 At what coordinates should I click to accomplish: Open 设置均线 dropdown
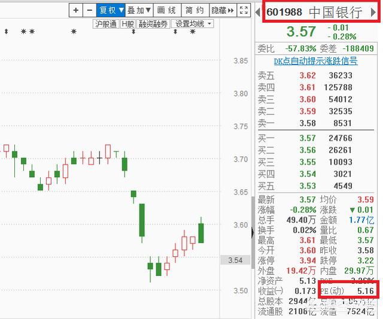coord(193,24)
